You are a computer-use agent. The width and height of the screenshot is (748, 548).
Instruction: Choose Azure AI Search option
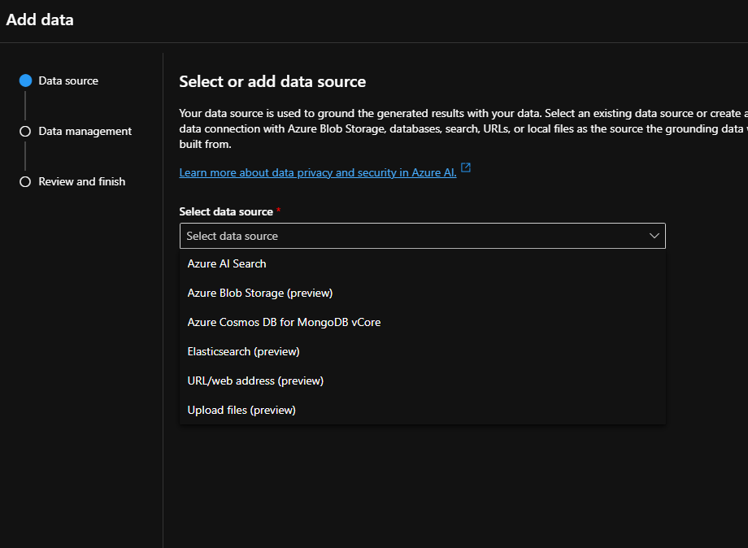422,263
